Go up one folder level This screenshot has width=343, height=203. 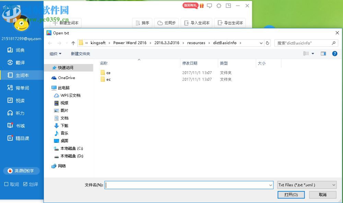tap(73, 43)
